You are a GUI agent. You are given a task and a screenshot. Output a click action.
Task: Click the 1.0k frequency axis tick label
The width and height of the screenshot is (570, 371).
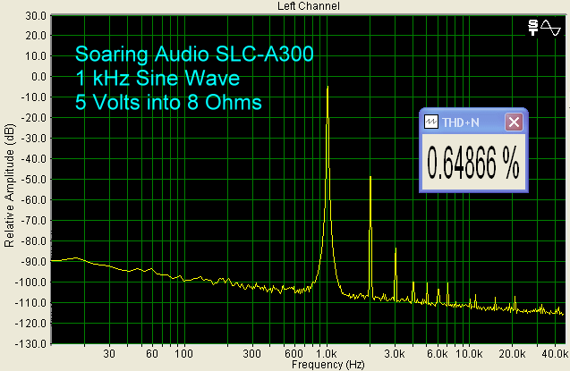click(x=327, y=354)
